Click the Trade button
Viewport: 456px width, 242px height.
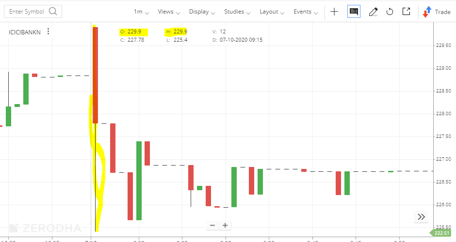coord(437,12)
